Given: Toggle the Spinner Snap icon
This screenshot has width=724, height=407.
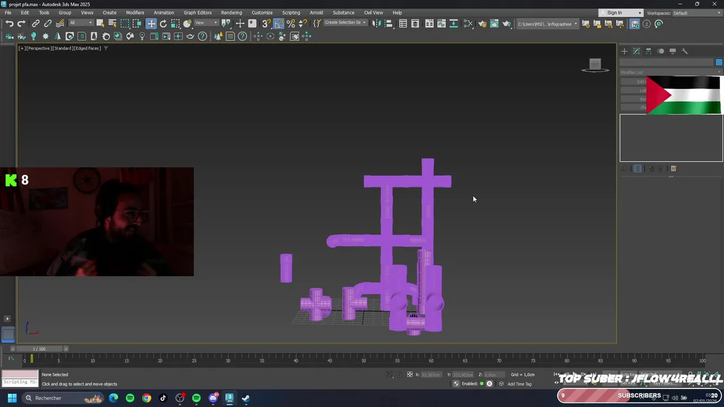Looking at the screenshot, I should click(303, 24).
